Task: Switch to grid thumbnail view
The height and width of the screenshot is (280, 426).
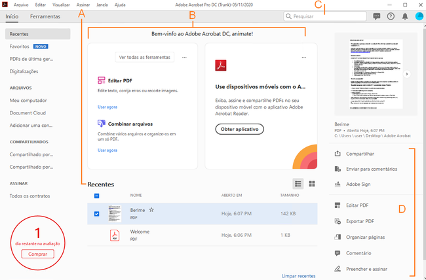Action: point(312,184)
